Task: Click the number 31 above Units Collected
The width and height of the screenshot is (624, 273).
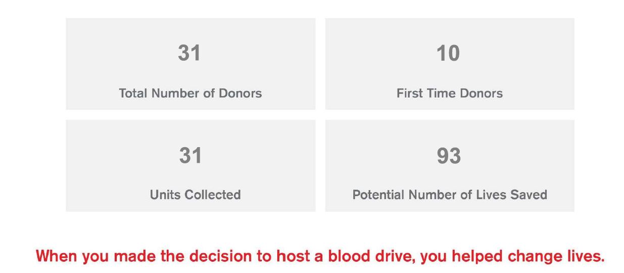Action: (190, 155)
